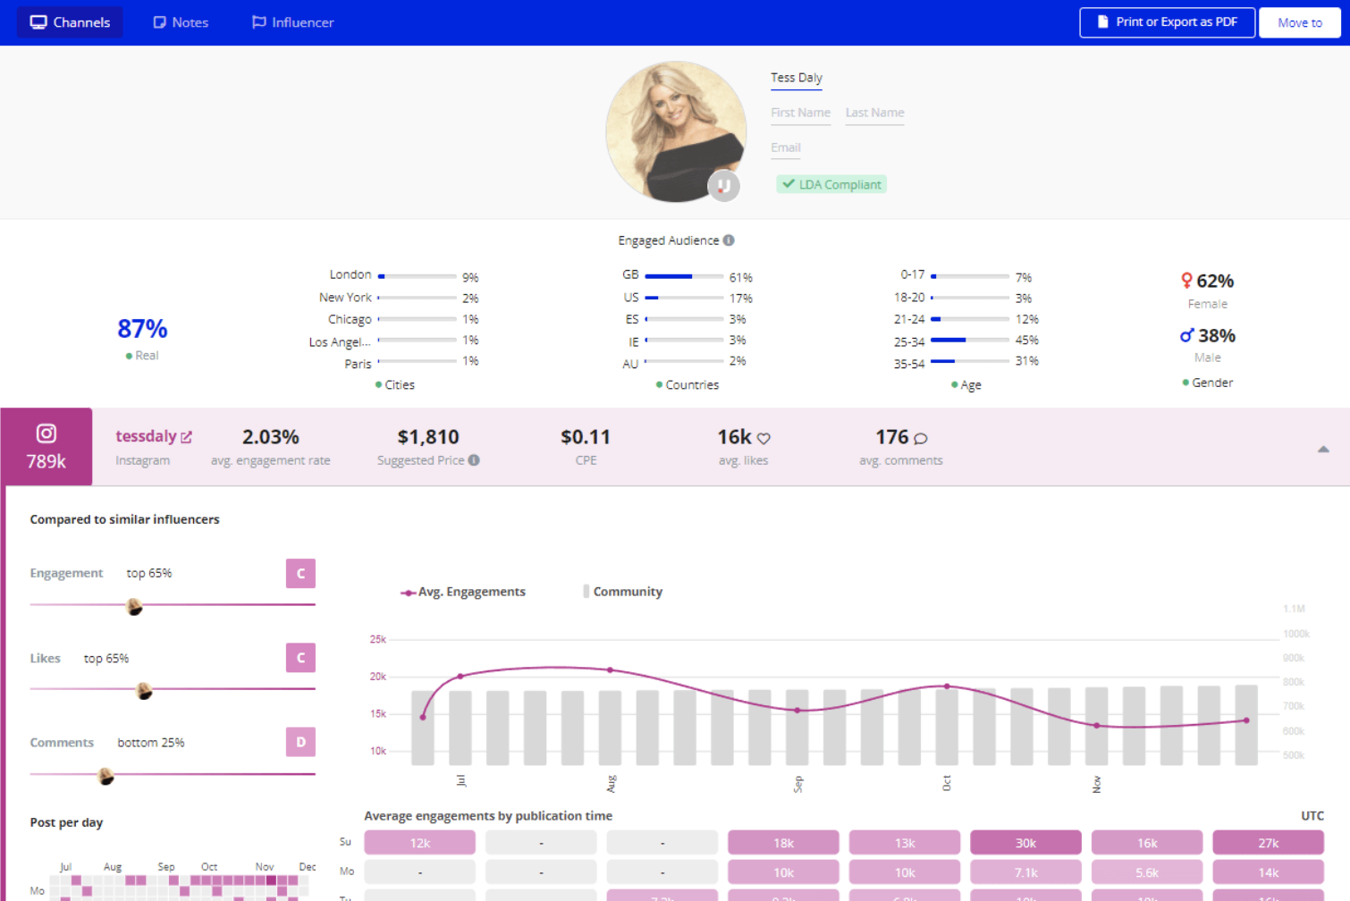Click the Instagram logo icon
1350x901 pixels.
coord(46,434)
